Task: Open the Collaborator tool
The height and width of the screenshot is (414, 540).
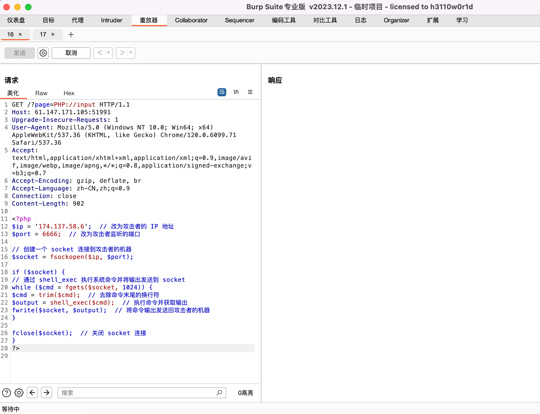Action: tap(191, 20)
